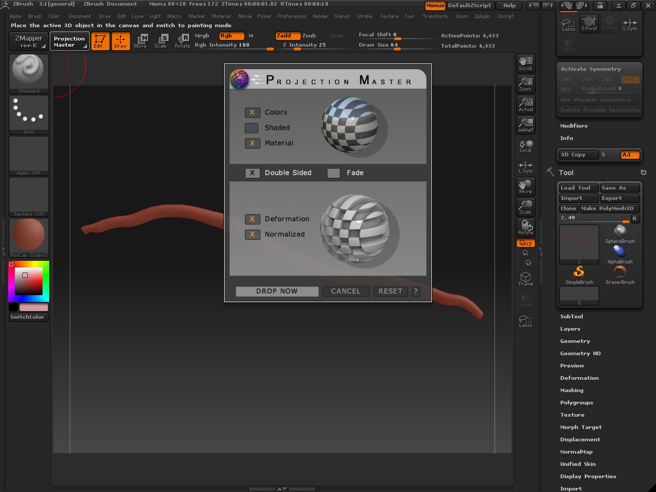Expand the Geometry HD subpalette
The width and height of the screenshot is (656, 492).
tap(580, 354)
